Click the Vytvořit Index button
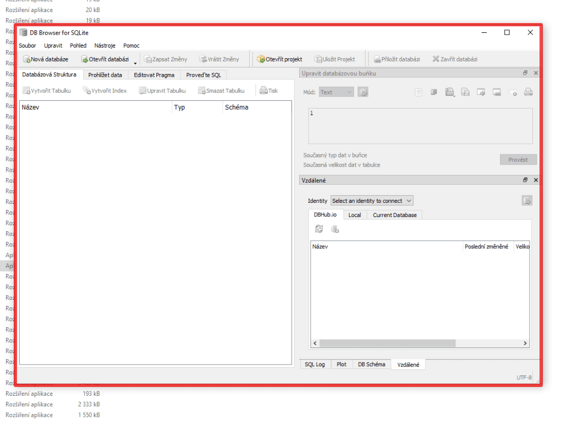562x421 pixels. click(x=105, y=91)
